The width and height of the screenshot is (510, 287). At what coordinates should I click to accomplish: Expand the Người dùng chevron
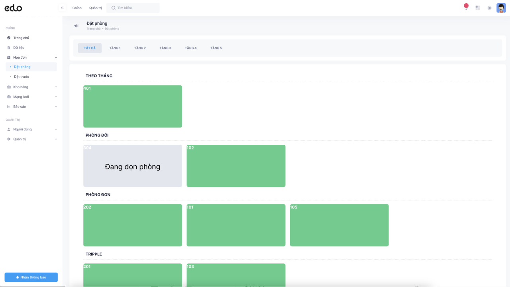pyautogui.click(x=56, y=129)
